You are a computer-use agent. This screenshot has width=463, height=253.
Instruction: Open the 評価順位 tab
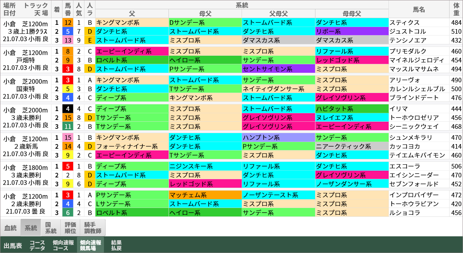coord(70,228)
